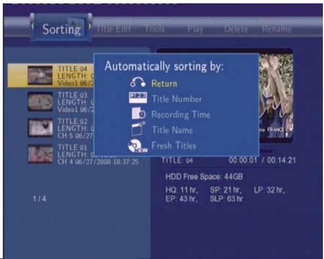This screenshot has width=324, height=259.
Task: Click the 'TITLE: 04' label under preview
Action: [177, 160]
